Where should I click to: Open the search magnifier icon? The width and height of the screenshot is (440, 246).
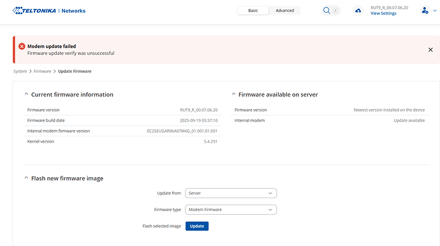326,11
